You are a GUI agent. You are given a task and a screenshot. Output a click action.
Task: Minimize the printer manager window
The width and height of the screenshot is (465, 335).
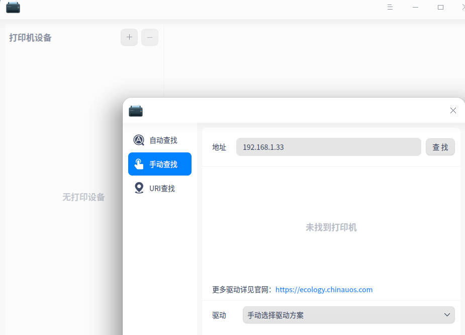(415, 7)
